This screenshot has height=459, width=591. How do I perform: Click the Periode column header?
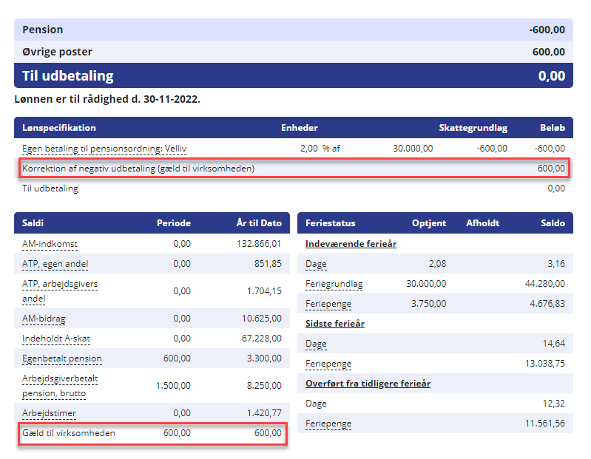click(x=174, y=223)
